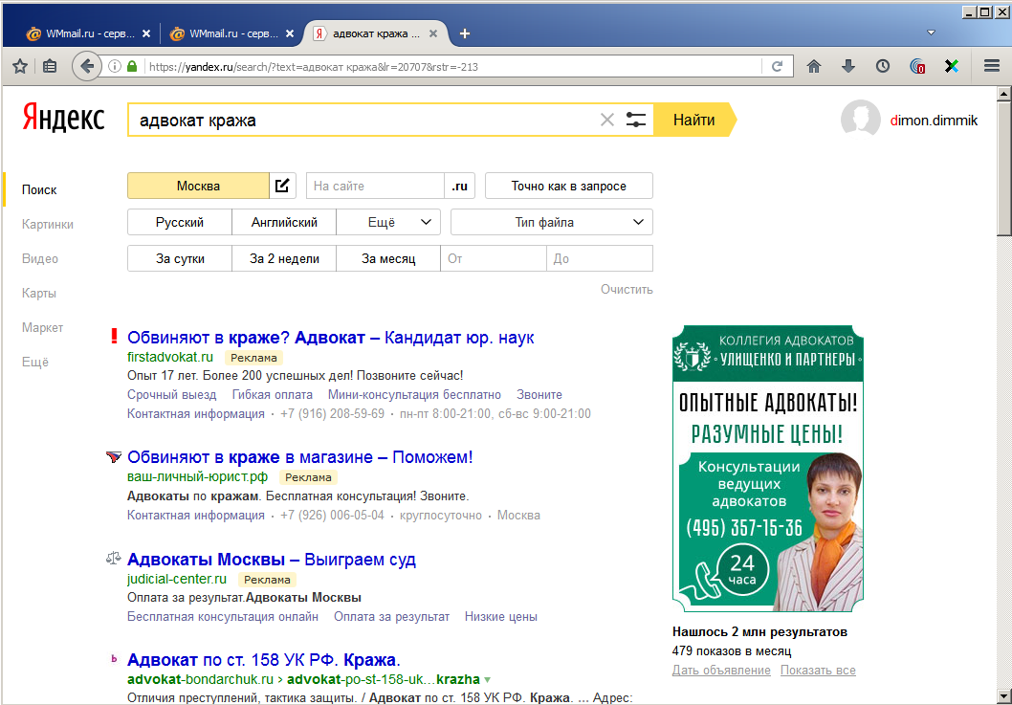Viewport: 1012px width, 705px height.
Task: Open Картинки in the sidebar
Action: pyautogui.click(x=48, y=225)
